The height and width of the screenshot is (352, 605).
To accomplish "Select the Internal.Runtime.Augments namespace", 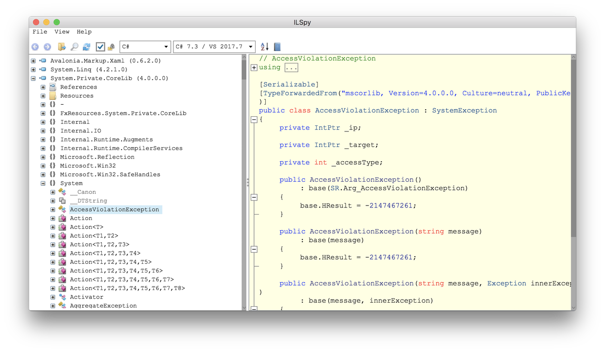I will (x=106, y=139).
